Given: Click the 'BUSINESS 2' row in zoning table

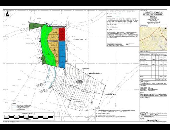Looking at the screenshot, I should [153, 59].
